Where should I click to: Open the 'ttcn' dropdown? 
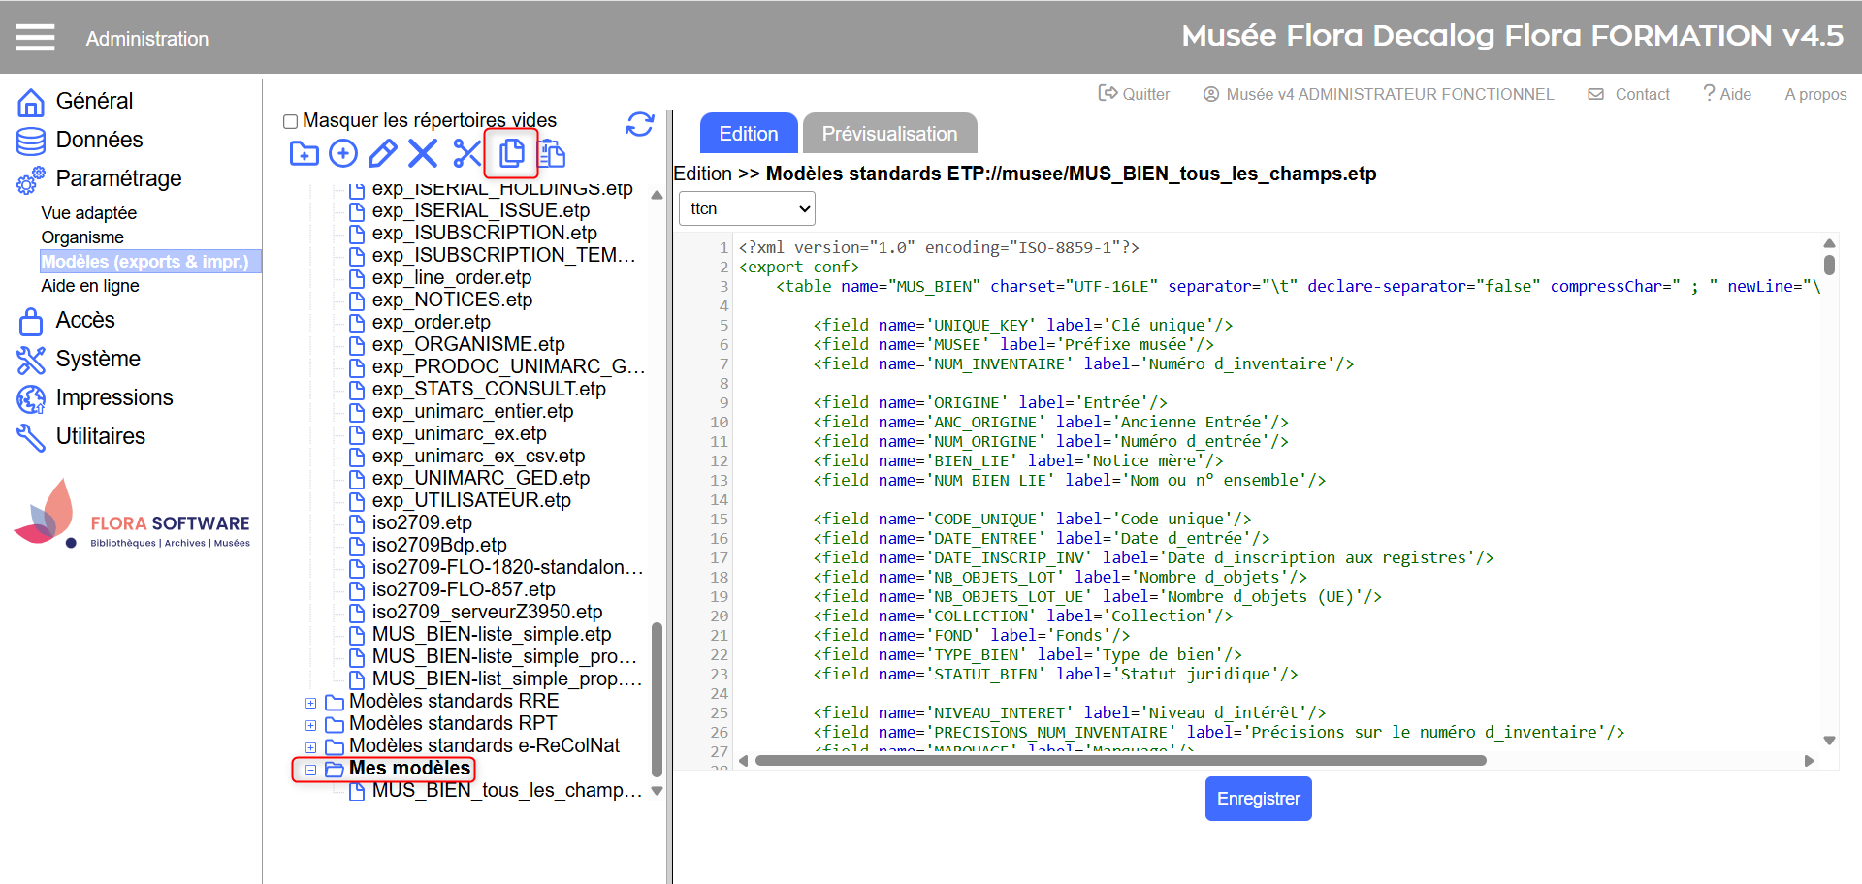[x=747, y=208]
